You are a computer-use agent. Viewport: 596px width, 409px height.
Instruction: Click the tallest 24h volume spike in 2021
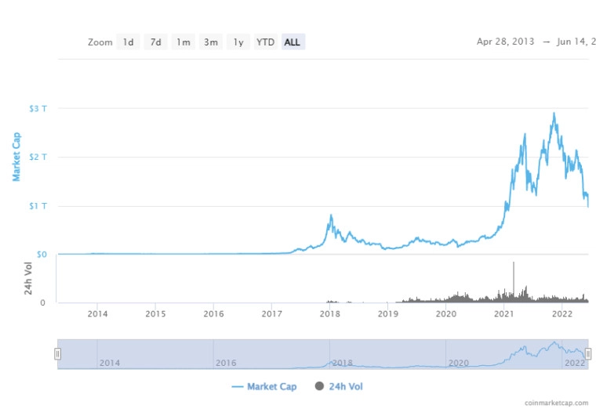(514, 264)
